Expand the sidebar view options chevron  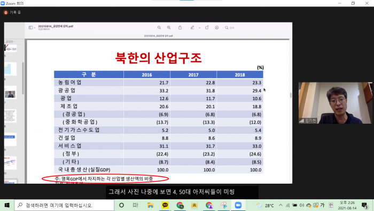click(x=35, y=28)
